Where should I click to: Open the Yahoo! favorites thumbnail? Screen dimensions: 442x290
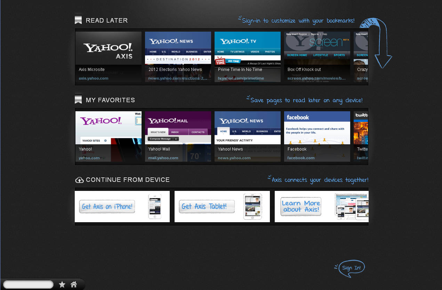(109, 136)
